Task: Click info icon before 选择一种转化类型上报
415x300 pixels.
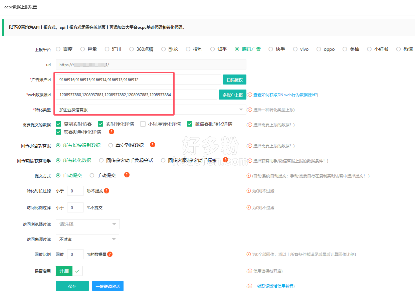Action: pos(250,110)
